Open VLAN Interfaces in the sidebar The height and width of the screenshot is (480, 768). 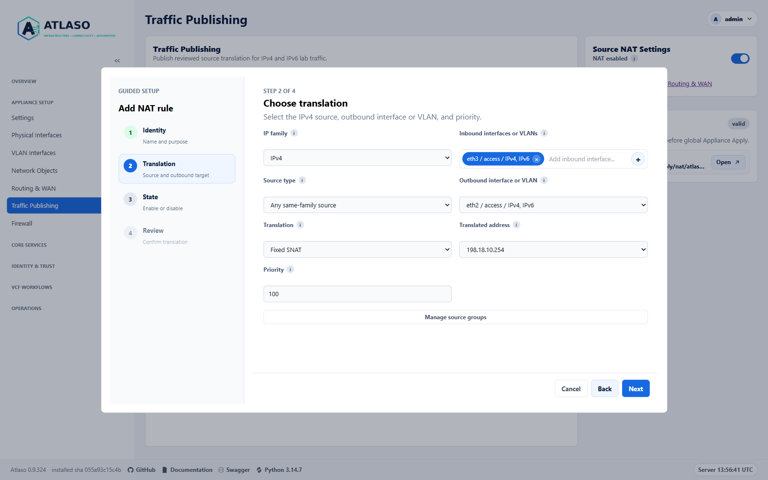pyautogui.click(x=34, y=153)
